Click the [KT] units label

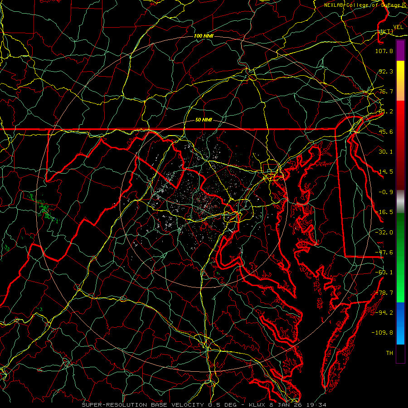387,32
